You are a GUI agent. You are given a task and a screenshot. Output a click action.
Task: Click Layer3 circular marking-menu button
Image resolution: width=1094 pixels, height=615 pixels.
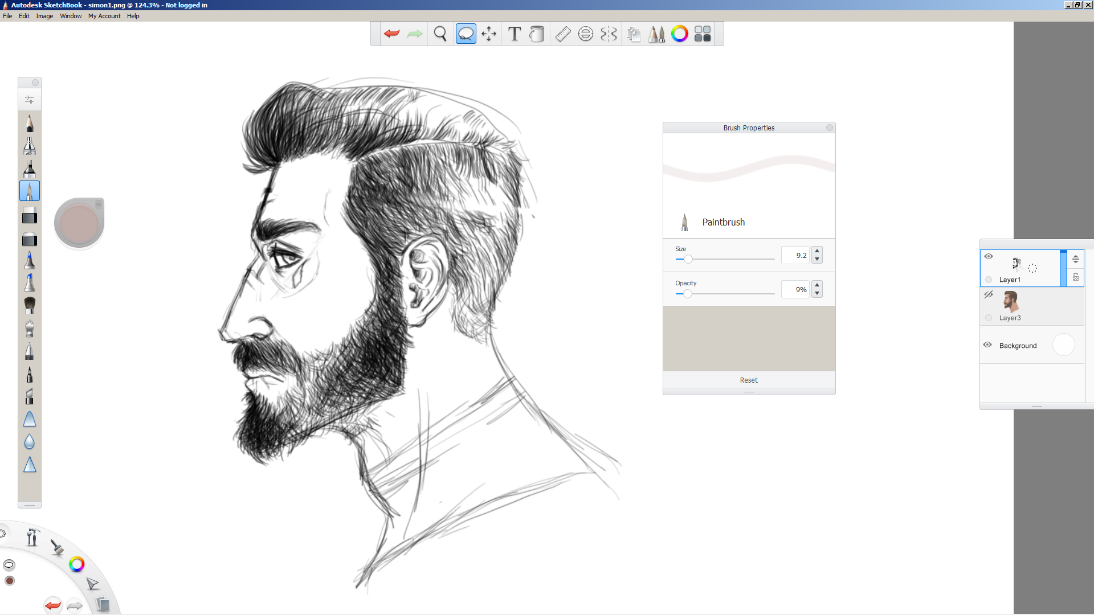click(989, 318)
